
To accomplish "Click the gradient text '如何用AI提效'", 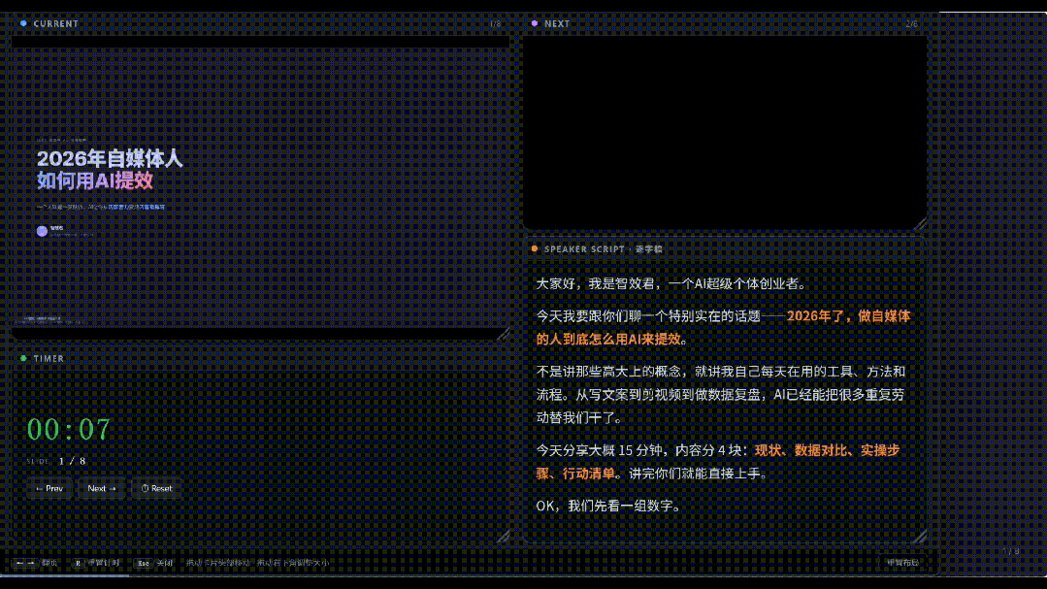I will 95,180.
